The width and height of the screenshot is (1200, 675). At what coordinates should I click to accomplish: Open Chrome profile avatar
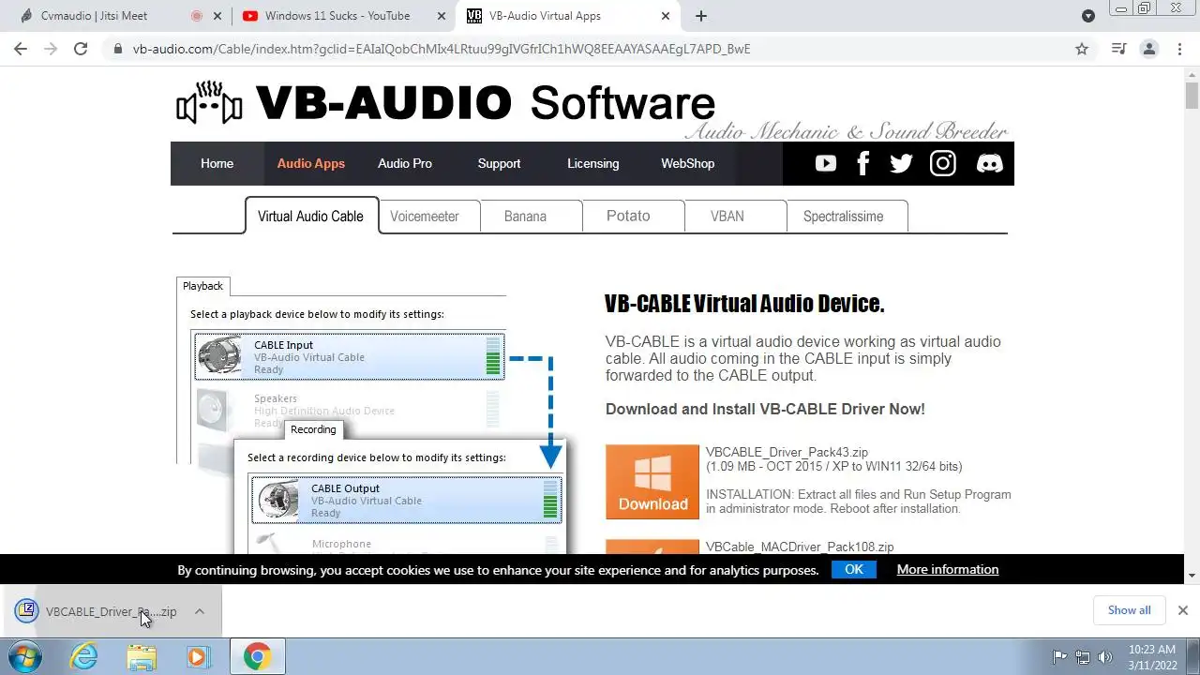coord(1149,49)
